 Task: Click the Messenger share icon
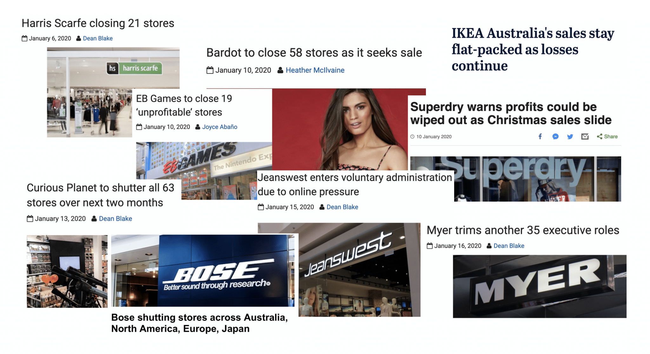pos(555,137)
